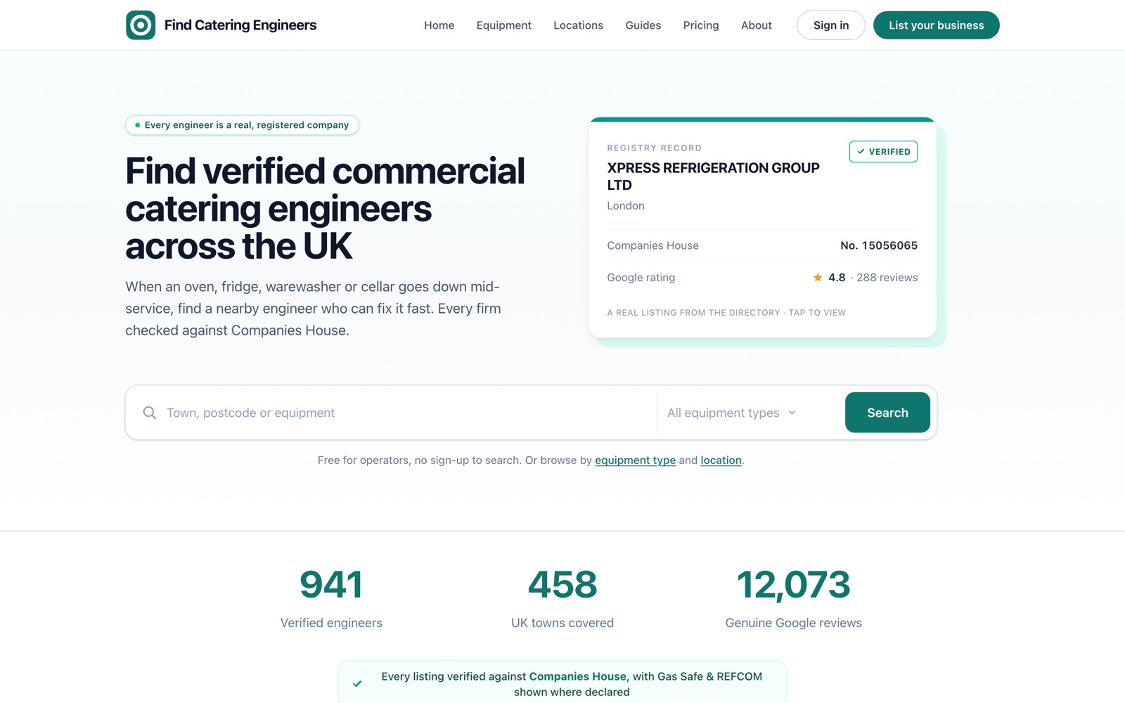Click the Google rating label
Image resolution: width=1125 pixels, height=703 pixels.
[x=641, y=278]
